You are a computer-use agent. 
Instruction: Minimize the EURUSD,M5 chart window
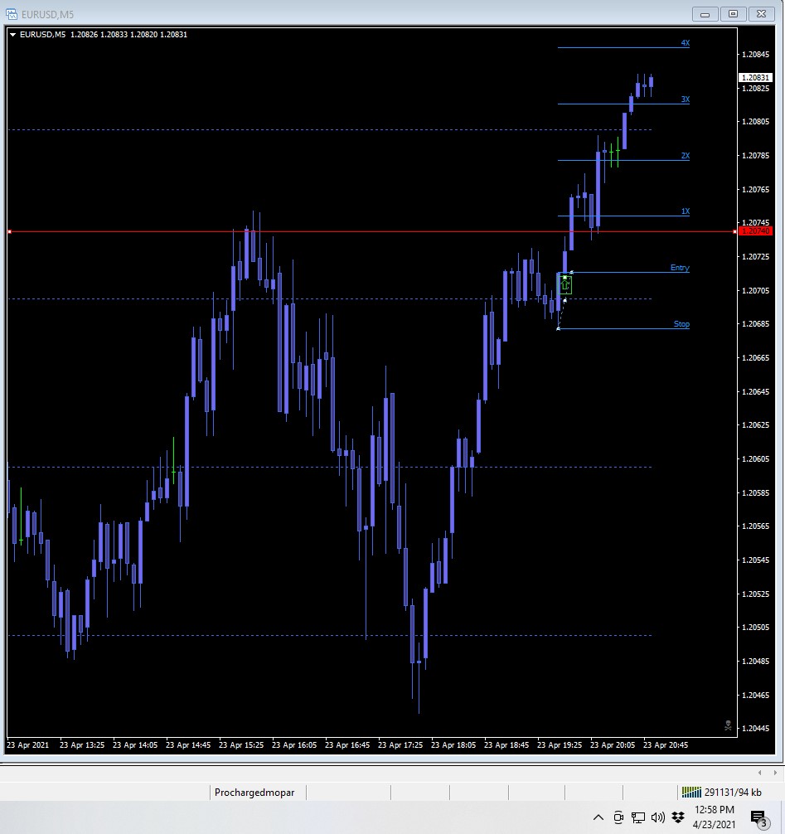pos(705,14)
